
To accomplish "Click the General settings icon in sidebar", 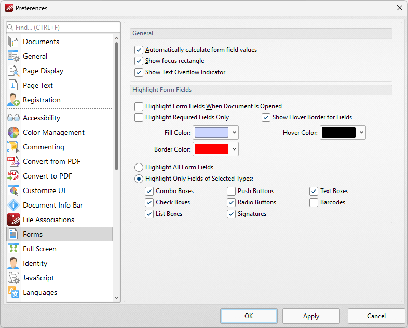I will click(13, 56).
